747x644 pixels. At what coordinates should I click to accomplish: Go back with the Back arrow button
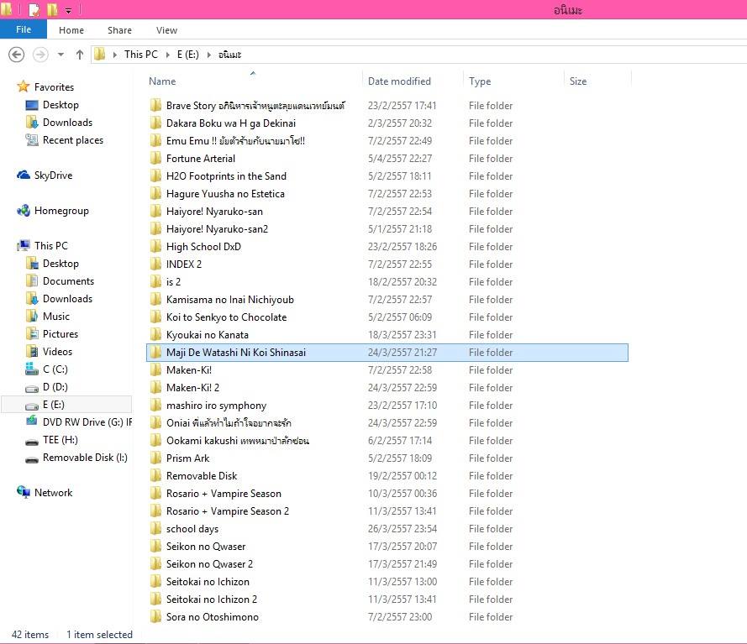pos(16,55)
